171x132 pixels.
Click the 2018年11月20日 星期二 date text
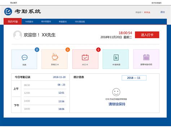[x=116, y=37]
